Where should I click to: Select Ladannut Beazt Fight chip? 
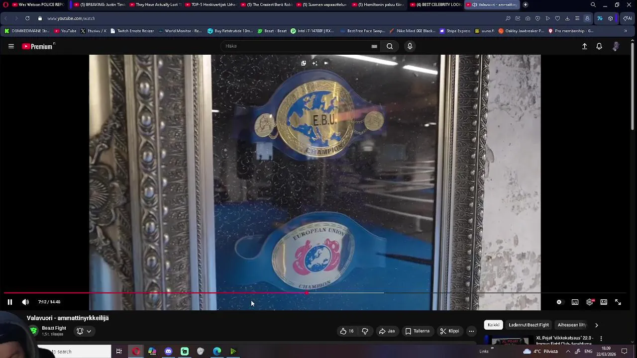pos(529,325)
